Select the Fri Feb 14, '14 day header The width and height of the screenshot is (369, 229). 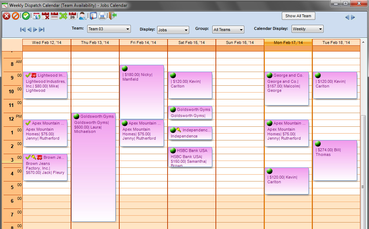coord(143,42)
